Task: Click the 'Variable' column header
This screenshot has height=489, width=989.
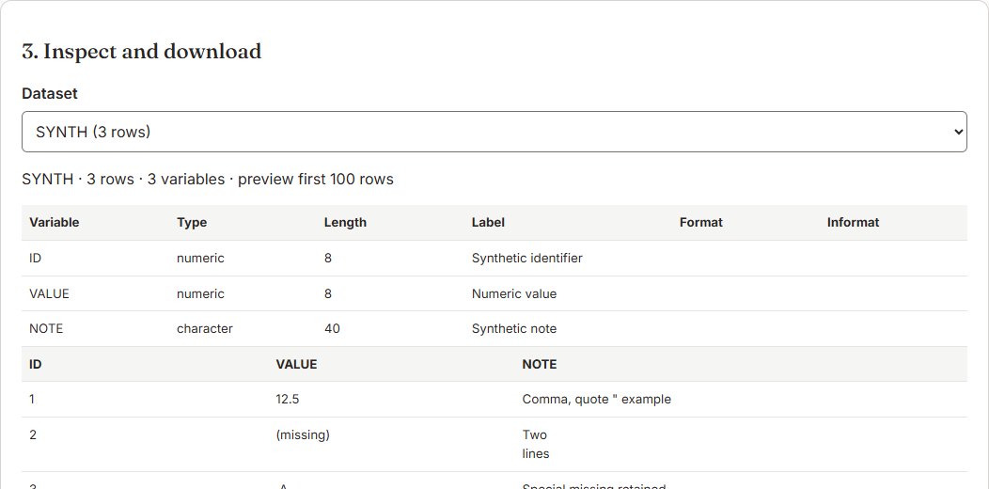Action: point(55,222)
